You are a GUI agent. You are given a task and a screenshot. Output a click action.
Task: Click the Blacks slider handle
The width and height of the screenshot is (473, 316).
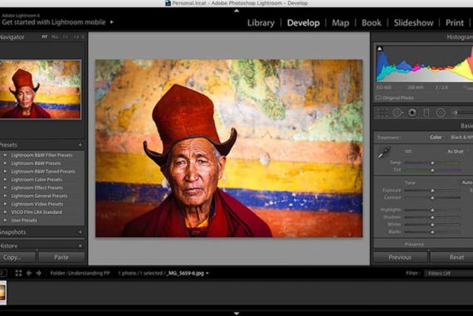(x=432, y=232)
